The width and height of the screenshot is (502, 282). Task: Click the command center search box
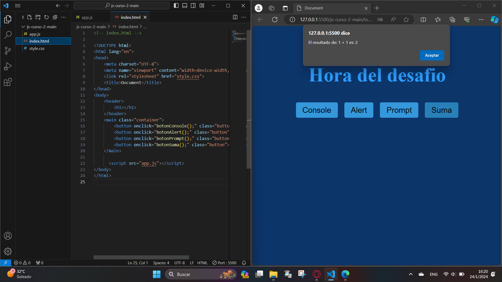coord(122,5)
